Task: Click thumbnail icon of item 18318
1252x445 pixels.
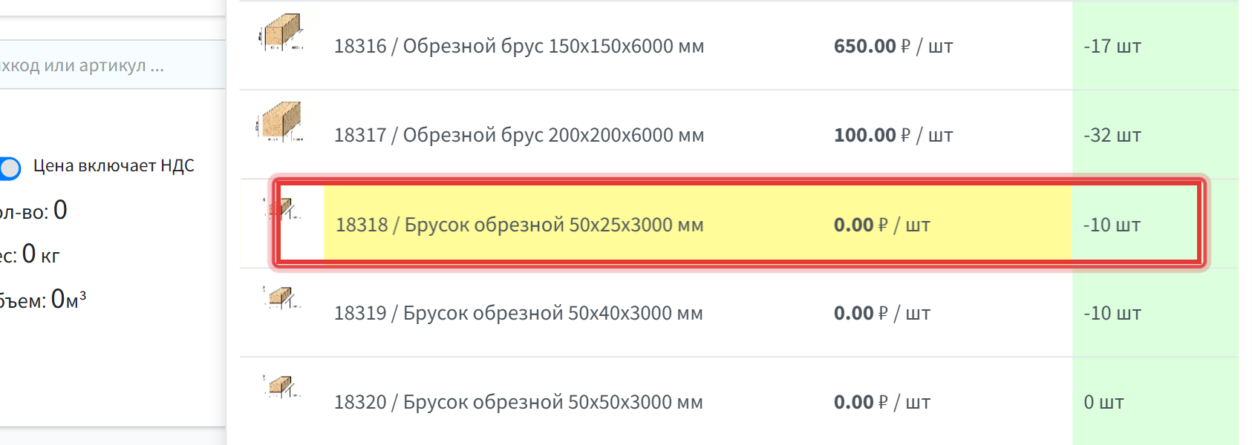Action: click(282, 209)
